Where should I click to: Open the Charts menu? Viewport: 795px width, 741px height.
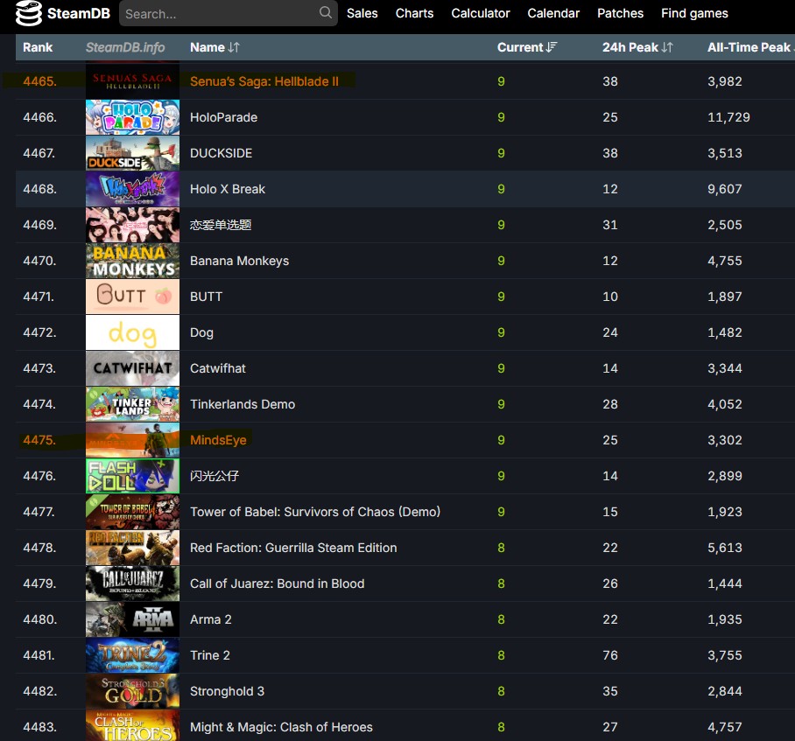point(414,13)
